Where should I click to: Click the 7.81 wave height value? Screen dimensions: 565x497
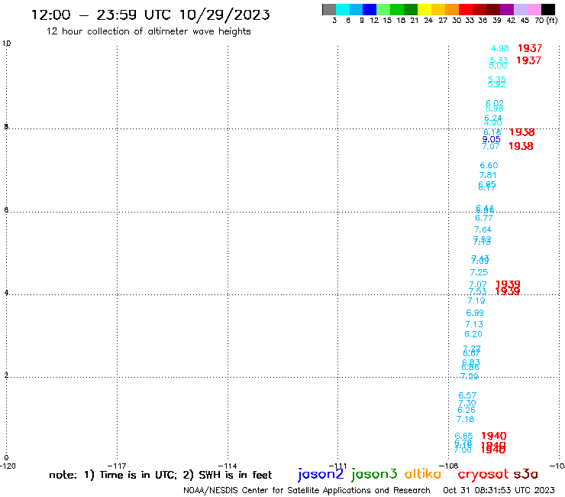(488, 175)
